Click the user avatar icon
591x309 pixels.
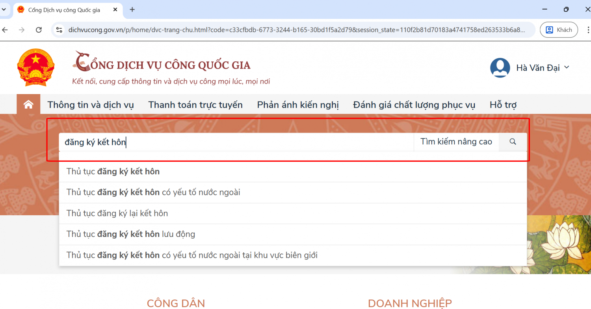point(500,68)
